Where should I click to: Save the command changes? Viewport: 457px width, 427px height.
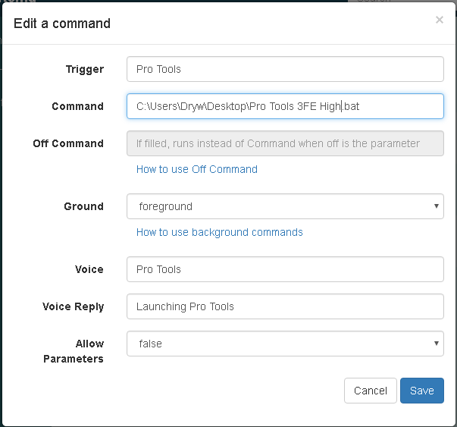tap(421, 391)
